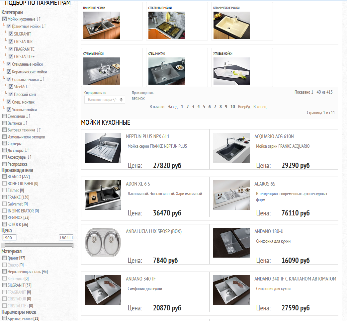Uncheck the Керамические мойки checkbox
This screenshot has height=321, width=347.
[9, 72]
